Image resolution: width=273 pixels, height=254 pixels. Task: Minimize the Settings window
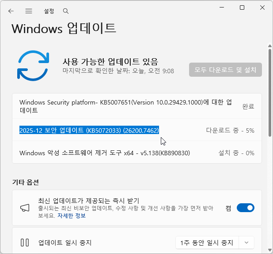222,7
